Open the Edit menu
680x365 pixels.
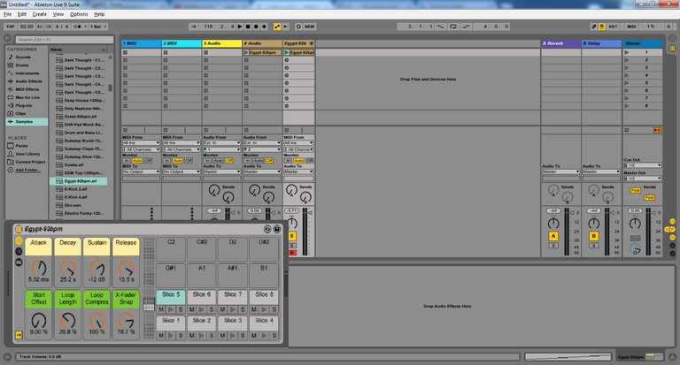(x=21, y=14)
